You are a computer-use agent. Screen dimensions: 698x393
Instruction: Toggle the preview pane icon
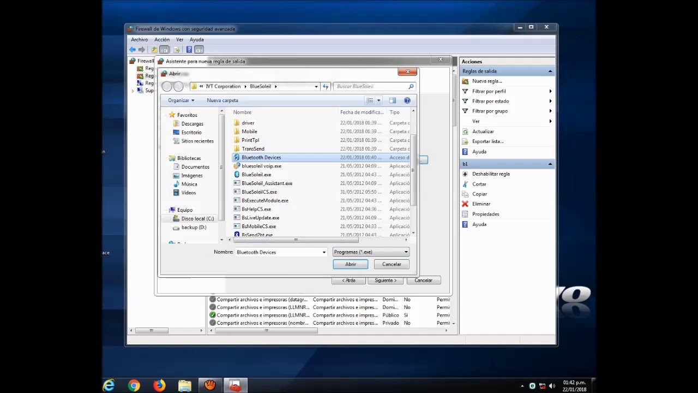pyautogui.click(x=393, y=100)
